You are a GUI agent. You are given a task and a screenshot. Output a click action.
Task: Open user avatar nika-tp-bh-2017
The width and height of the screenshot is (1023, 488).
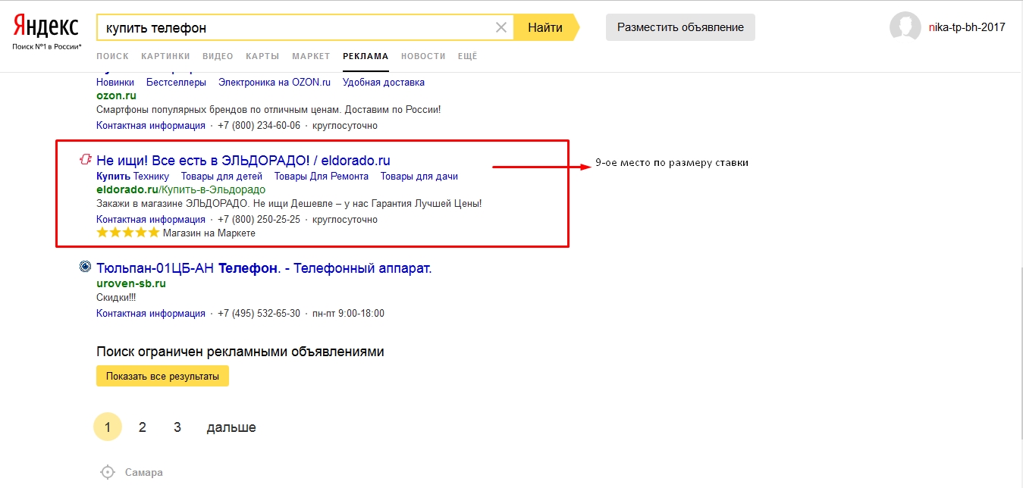[905, 27]
